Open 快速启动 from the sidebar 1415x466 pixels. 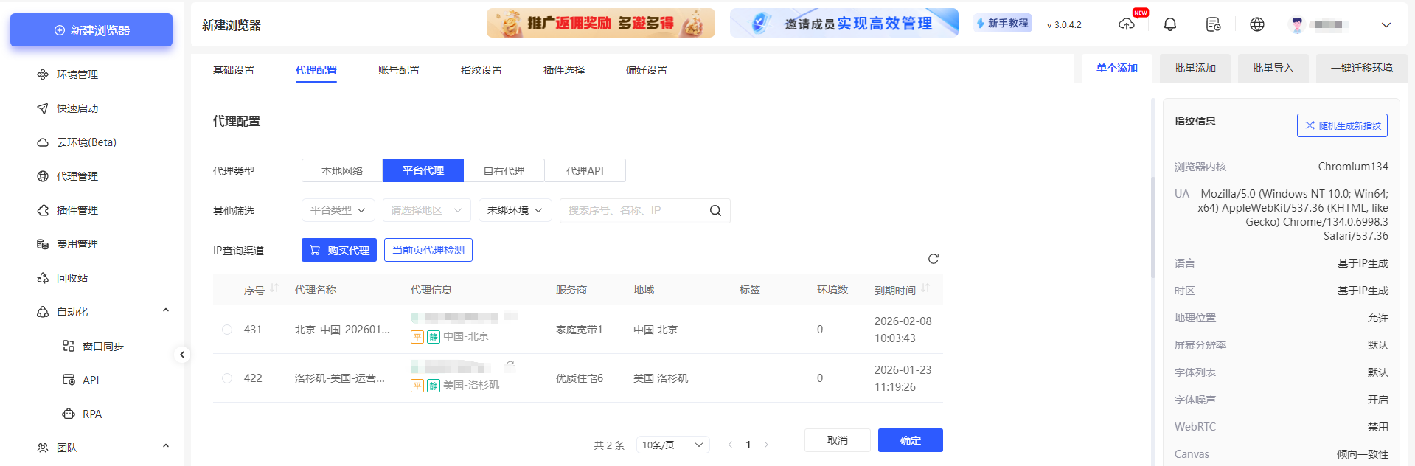point(77,108)
